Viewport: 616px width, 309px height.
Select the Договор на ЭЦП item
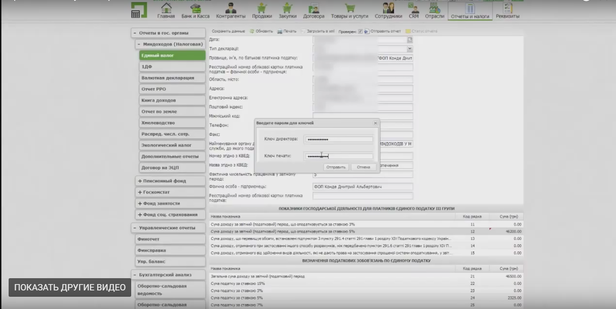[172, 168]
